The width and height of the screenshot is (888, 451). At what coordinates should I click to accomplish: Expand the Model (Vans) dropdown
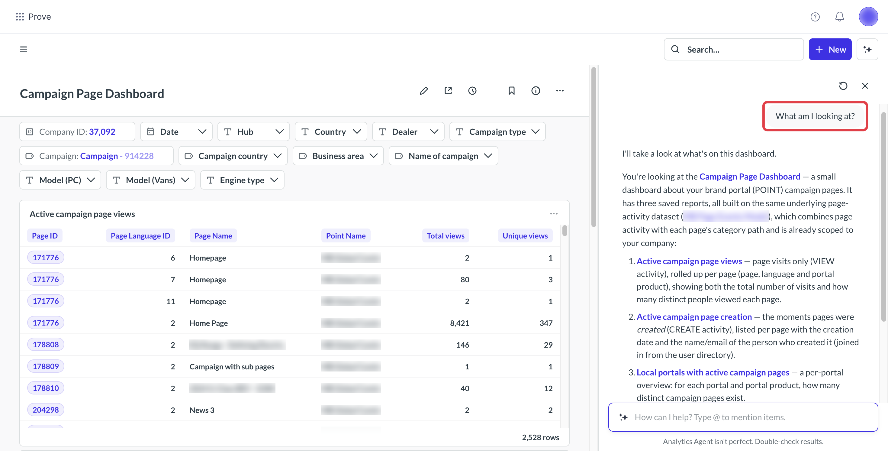tap(151, 180)
